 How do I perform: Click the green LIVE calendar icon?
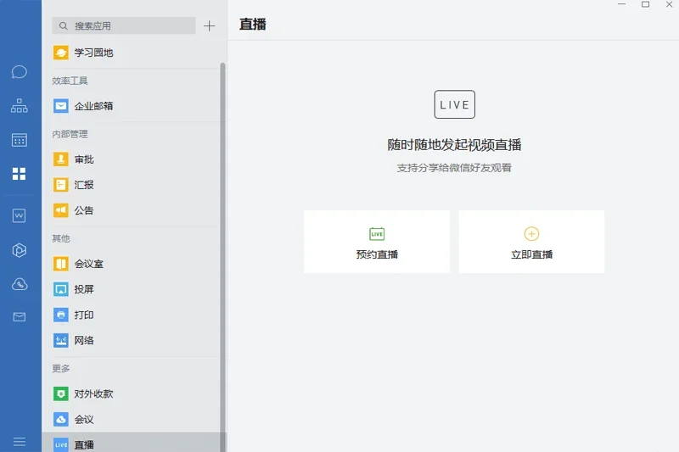click(377, 233)
